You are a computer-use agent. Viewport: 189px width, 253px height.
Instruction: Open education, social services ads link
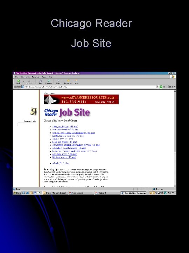click(x=69, y=148)
